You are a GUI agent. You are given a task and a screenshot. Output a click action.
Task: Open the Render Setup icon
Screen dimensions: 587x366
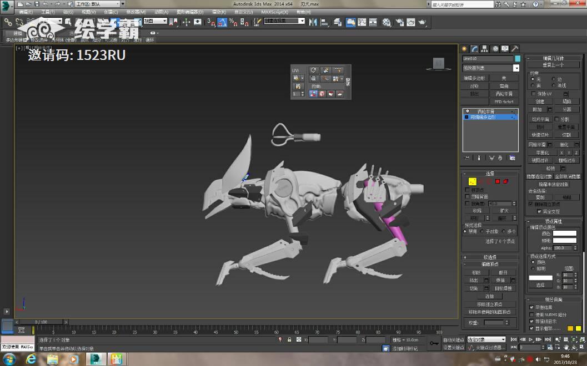tap(400, 22)
